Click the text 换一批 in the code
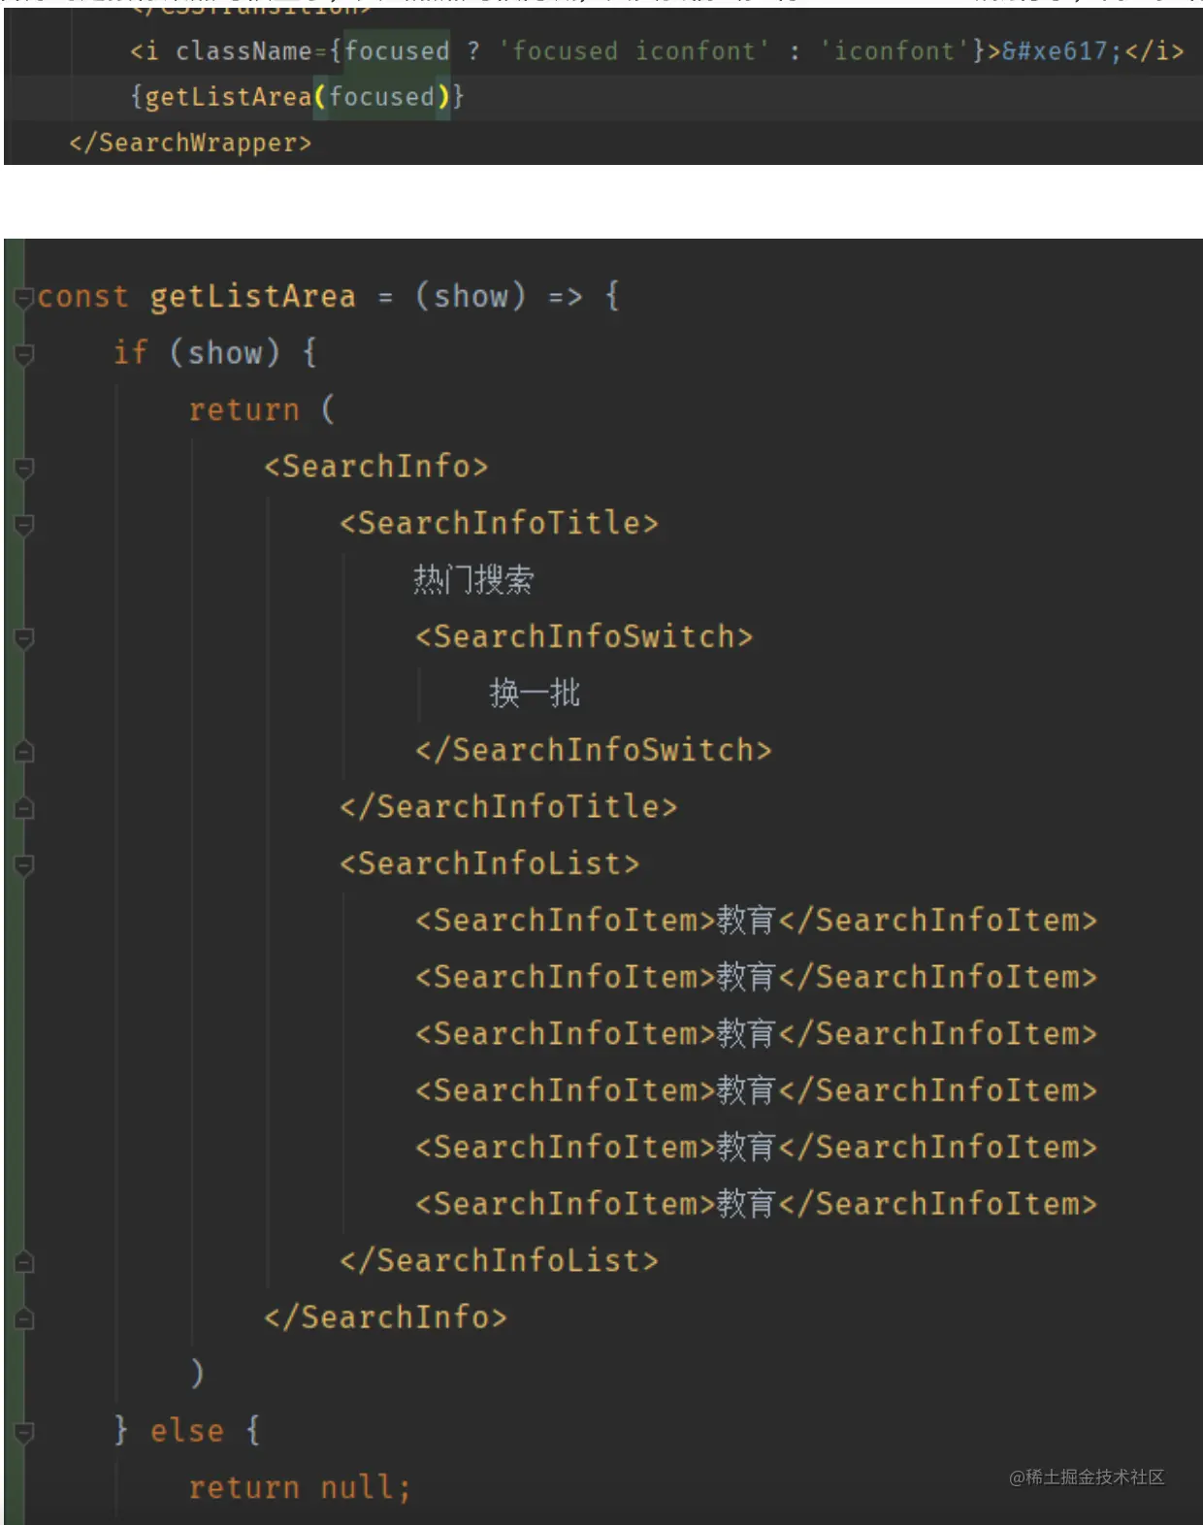1203x1525 pixels. tap(535, 694)
